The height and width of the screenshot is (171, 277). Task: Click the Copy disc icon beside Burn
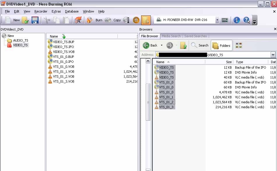108,20
